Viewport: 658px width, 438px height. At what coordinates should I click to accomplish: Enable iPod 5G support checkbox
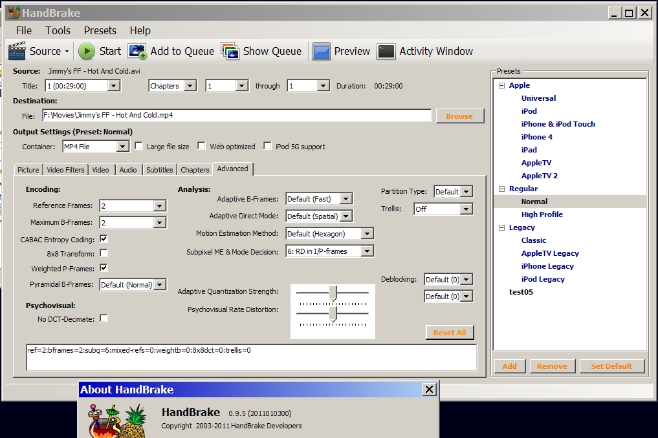[267, 146]
